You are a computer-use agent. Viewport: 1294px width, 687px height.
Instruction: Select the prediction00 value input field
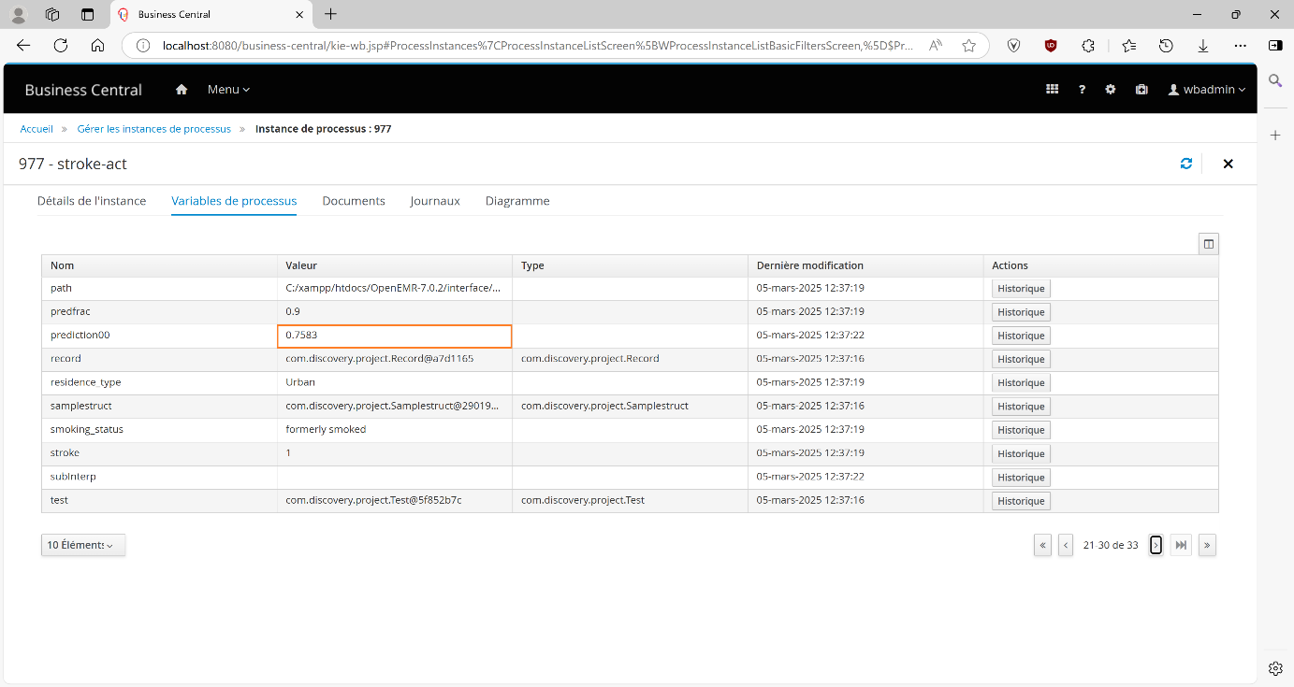tap(394, 335)
